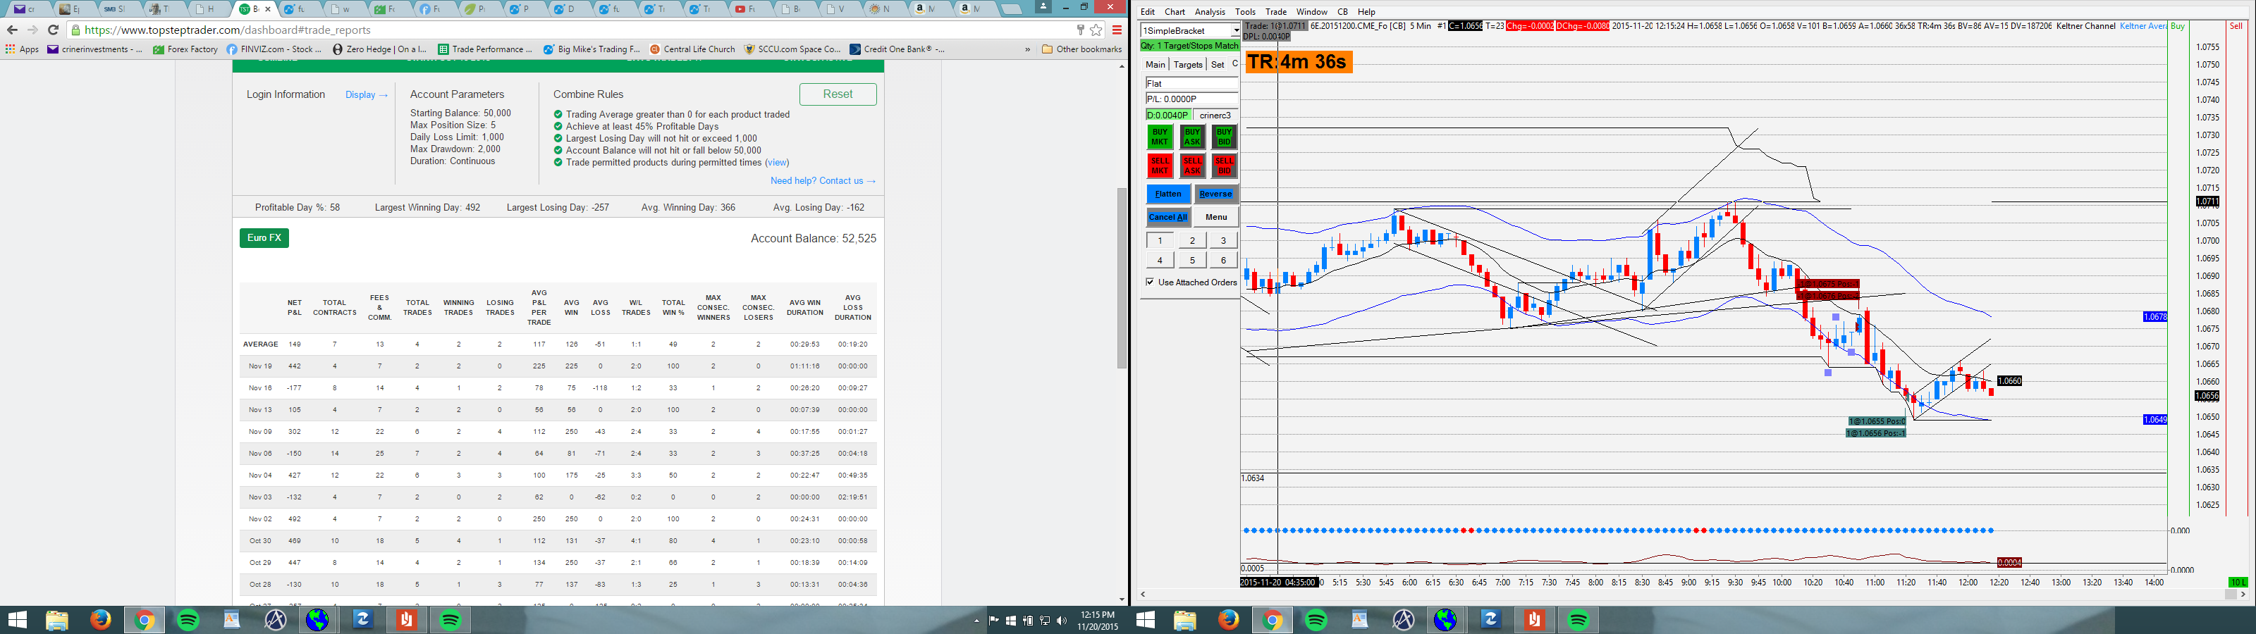The height and width of the screenshot is (634, 2256).
Task: Select order quantity 5 button
Action: [x=1192, y=260]
